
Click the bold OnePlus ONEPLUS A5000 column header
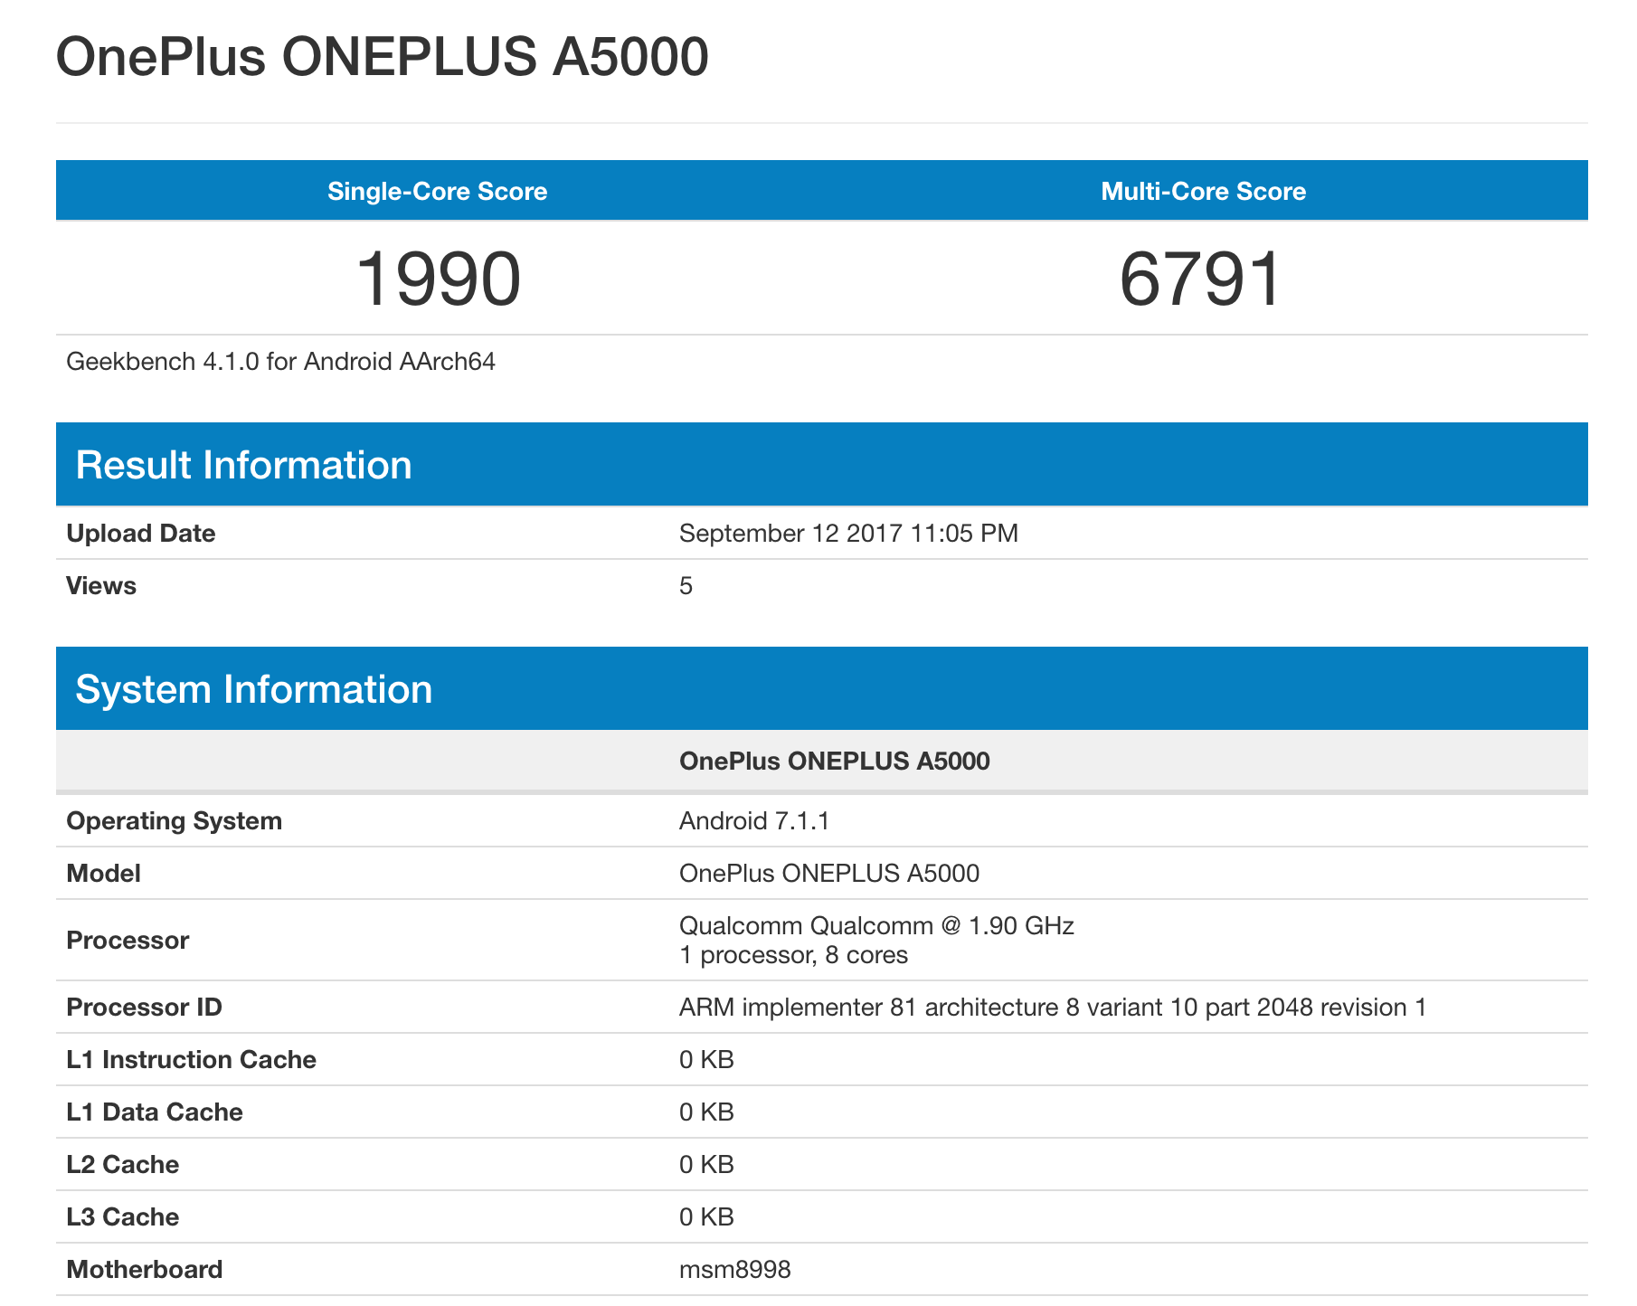pos(835,761)
